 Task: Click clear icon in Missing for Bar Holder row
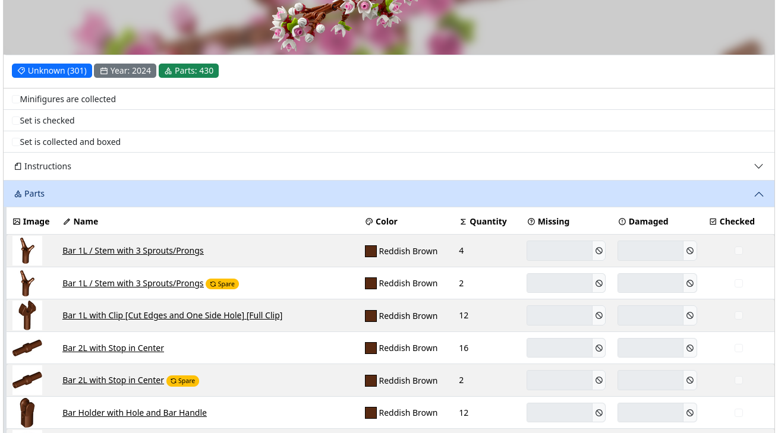coord(599,413)
